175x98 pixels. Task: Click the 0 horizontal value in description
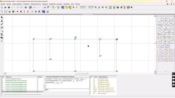74,81
